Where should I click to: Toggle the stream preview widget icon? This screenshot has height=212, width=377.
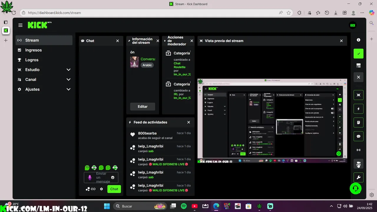click(x=358, y=95)
